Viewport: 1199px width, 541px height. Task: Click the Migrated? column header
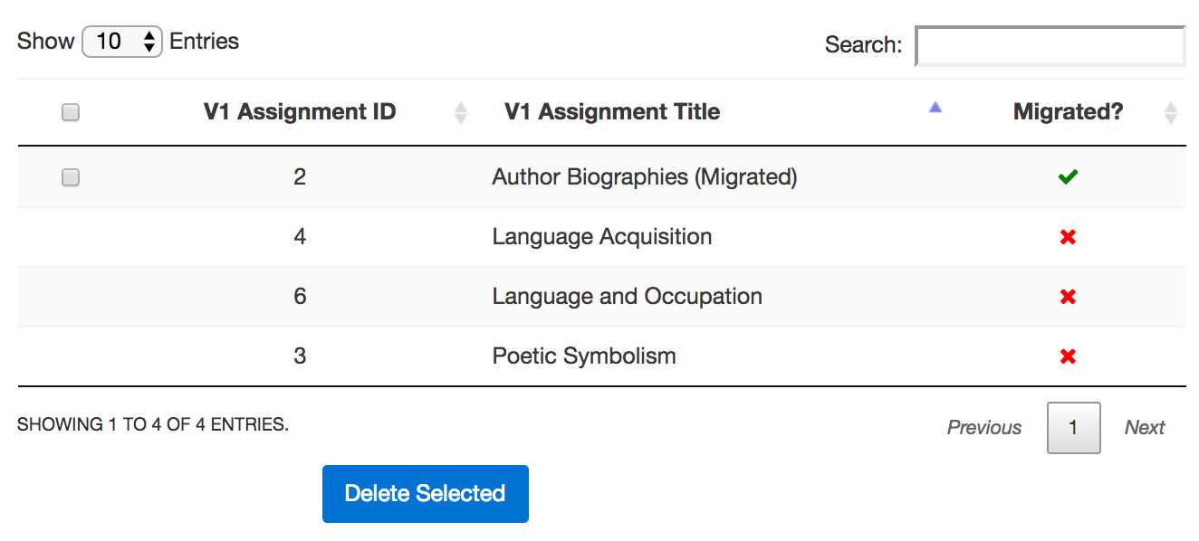[1068, 111]
